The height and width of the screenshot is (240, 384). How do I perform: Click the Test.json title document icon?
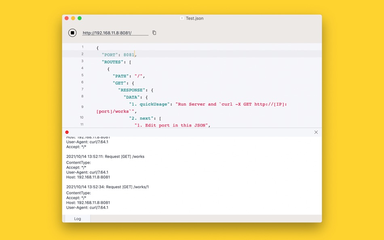click(182, 18)
